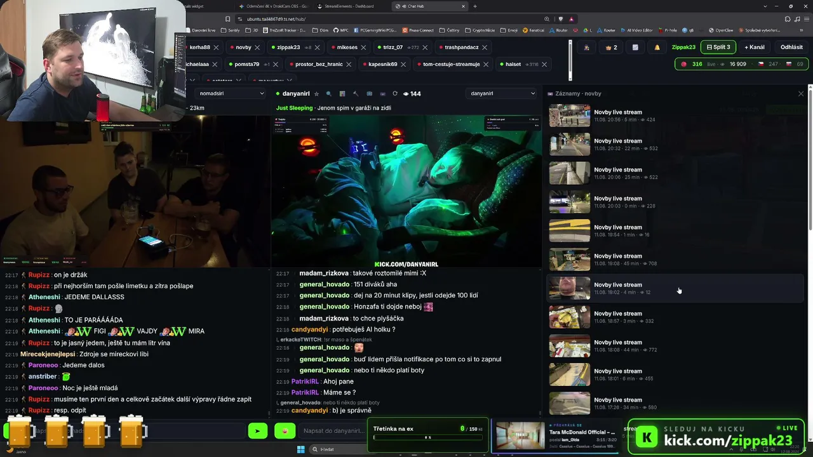Open Novby recording from 11.08. 18:57
813x457 pixels.
click(675, 317)
